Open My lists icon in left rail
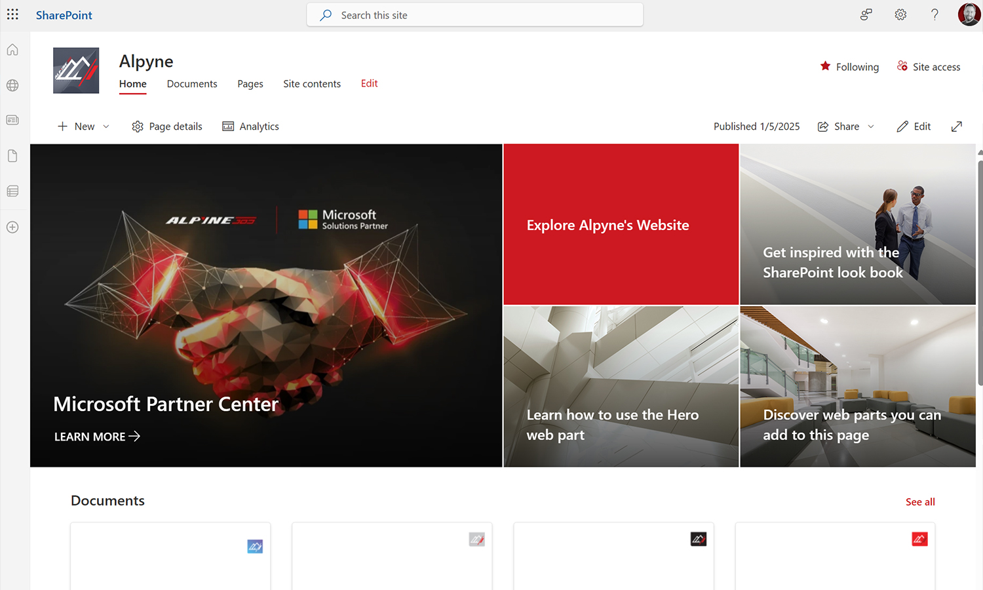The image size is (983, 590). point(12,191)
